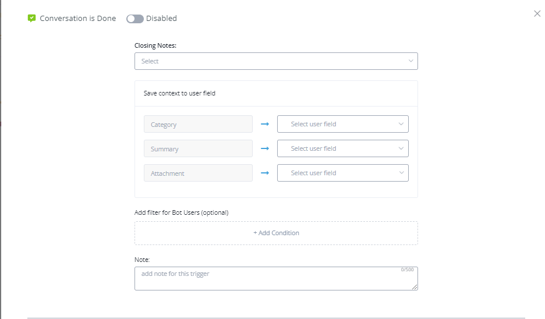The height and width of the screenshot is (319, 545).
Task: Click the Save context to user field header
Action: (x=179, y=93)
